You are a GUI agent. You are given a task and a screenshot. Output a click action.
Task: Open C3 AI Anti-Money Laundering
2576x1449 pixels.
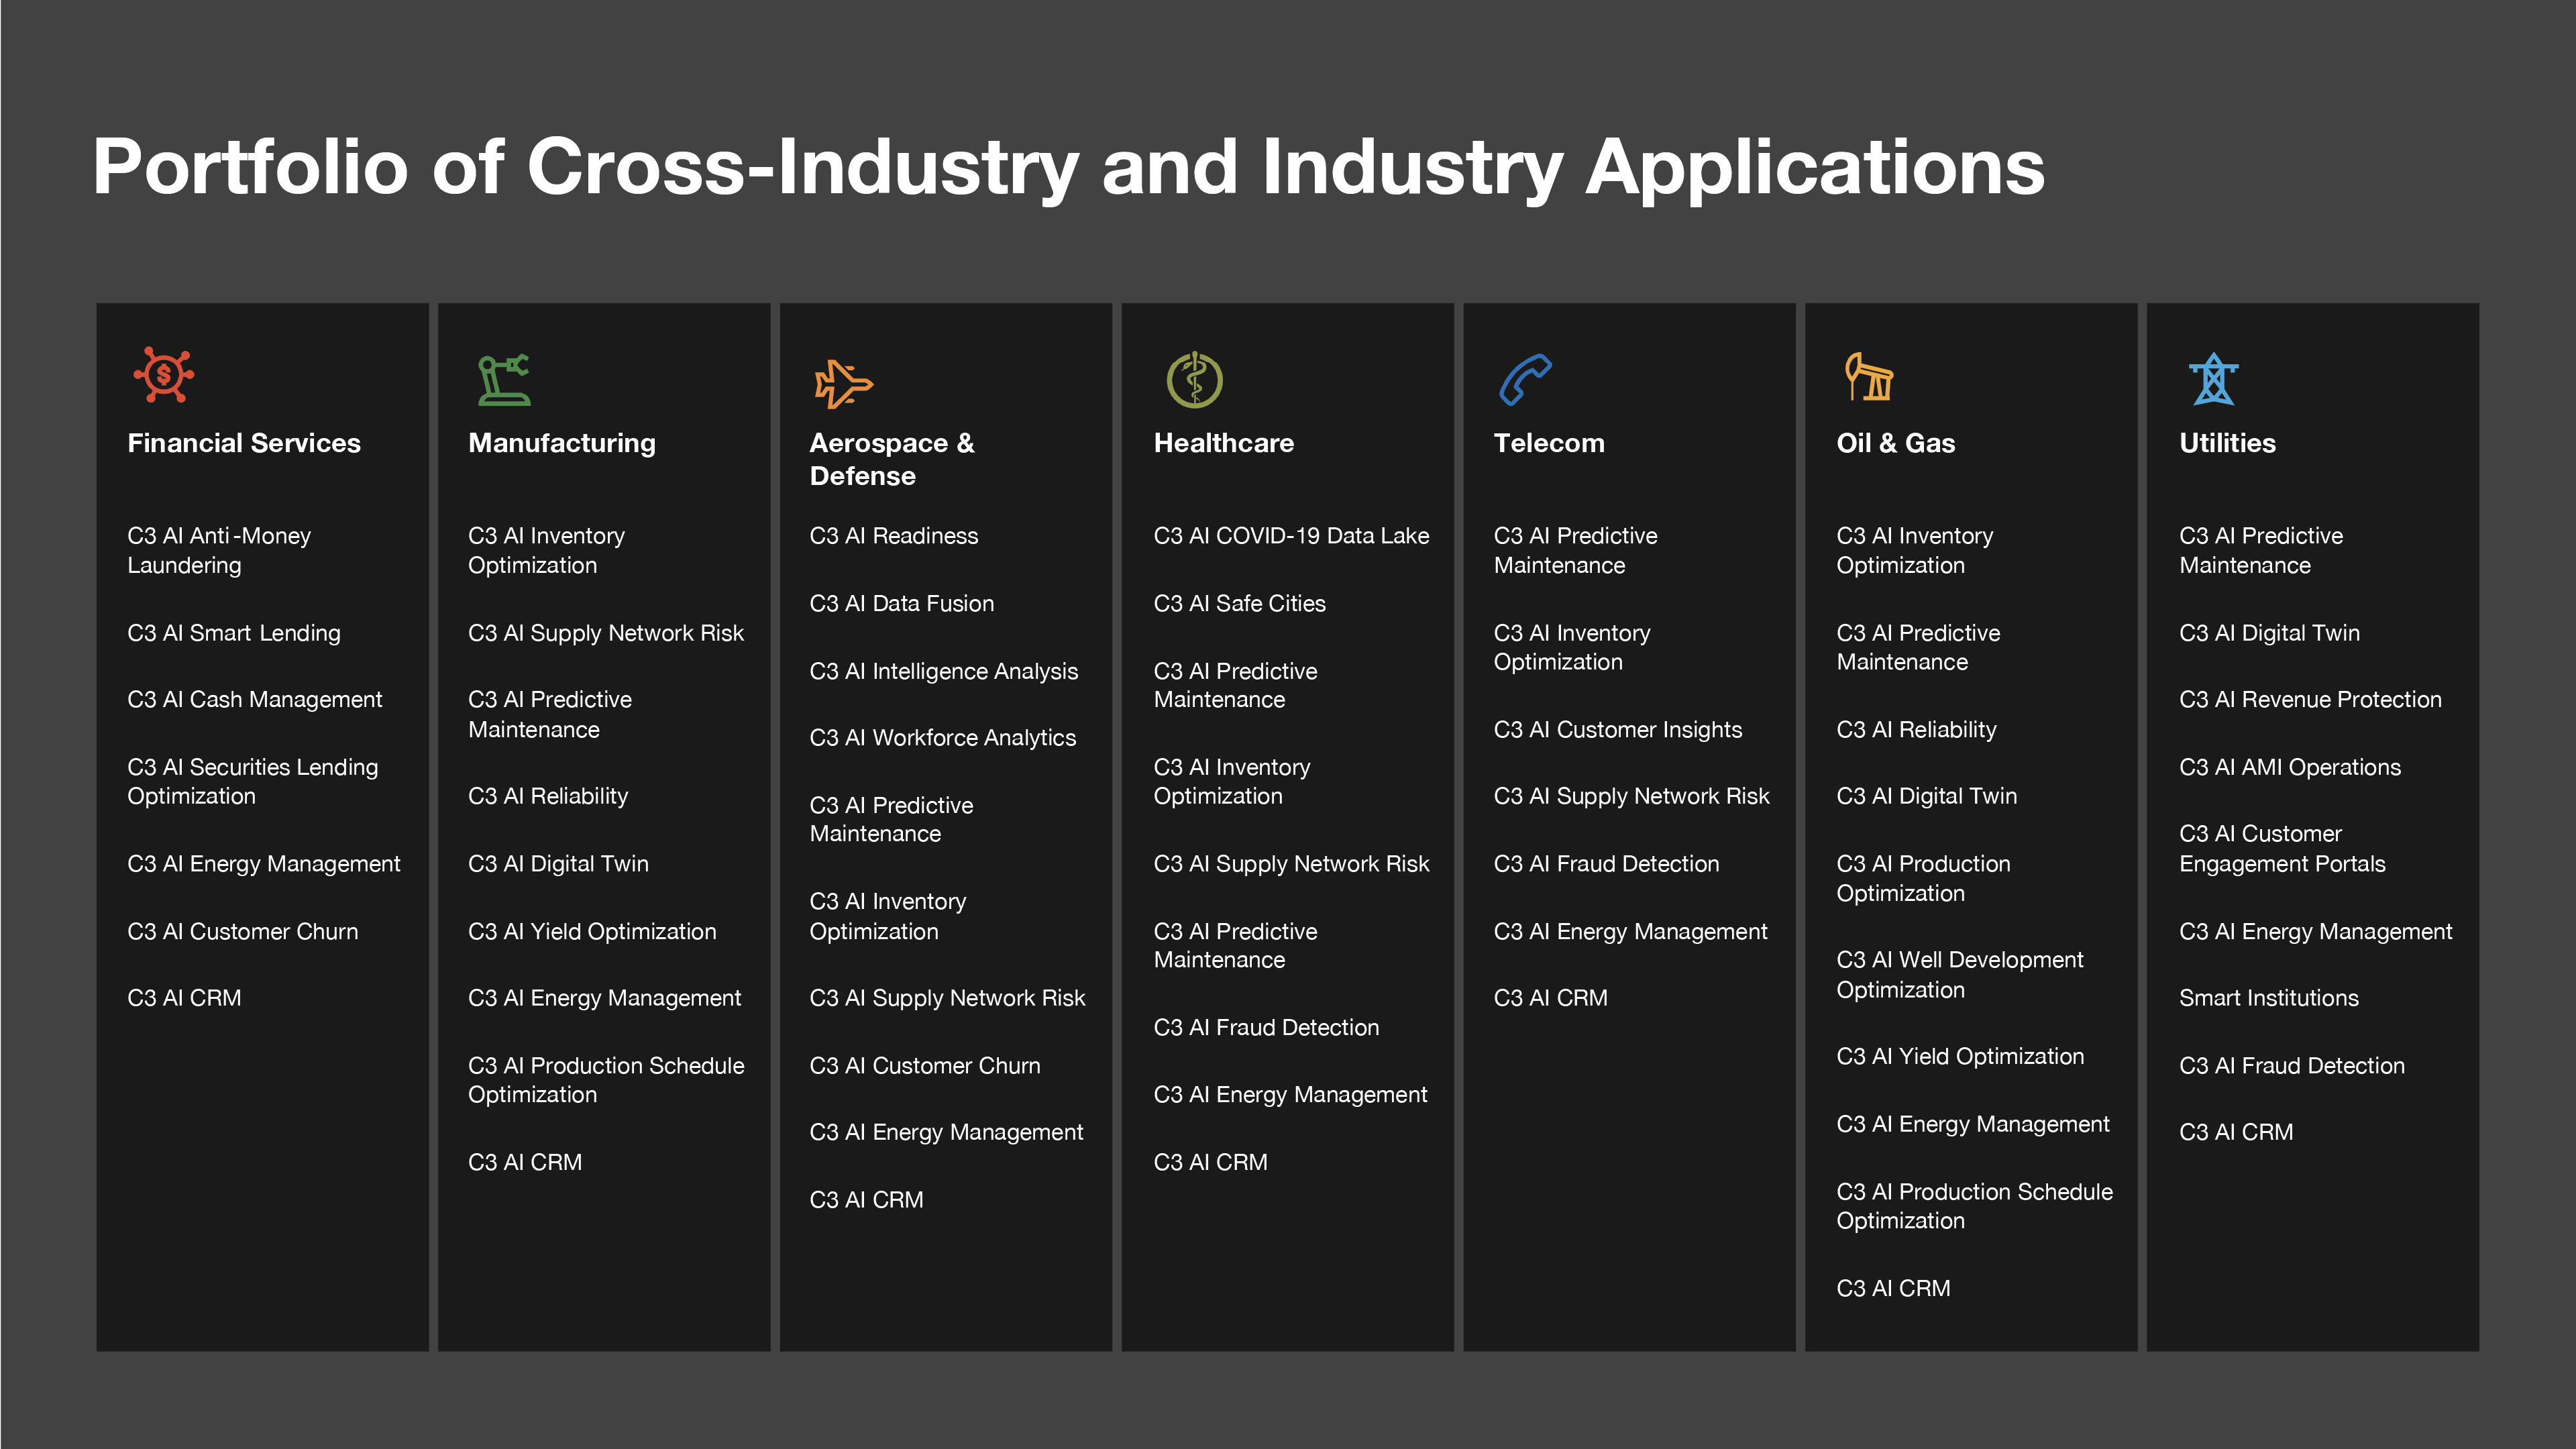click(219, 550)
